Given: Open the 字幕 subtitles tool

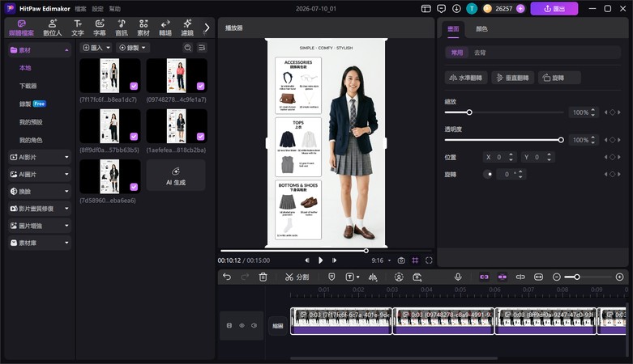Looking at the screenshot, I should pos(100,28).
